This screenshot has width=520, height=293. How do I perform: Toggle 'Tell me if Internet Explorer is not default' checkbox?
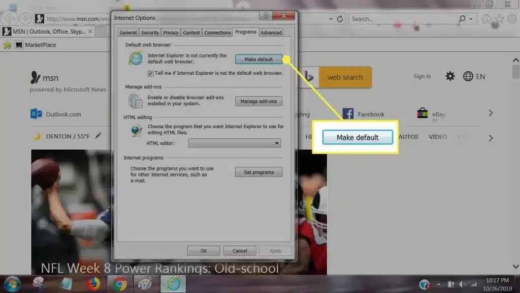click(150, 73)
